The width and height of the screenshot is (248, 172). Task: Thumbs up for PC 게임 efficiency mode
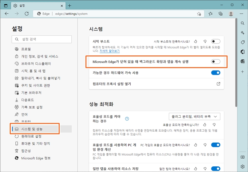point(196,145)
